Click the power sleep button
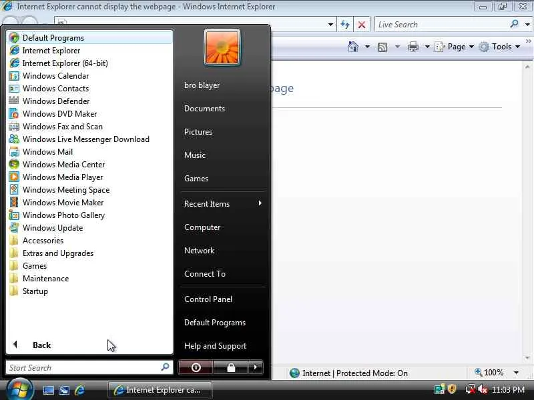This screenshot has height=400, width=534. [196, 367]
